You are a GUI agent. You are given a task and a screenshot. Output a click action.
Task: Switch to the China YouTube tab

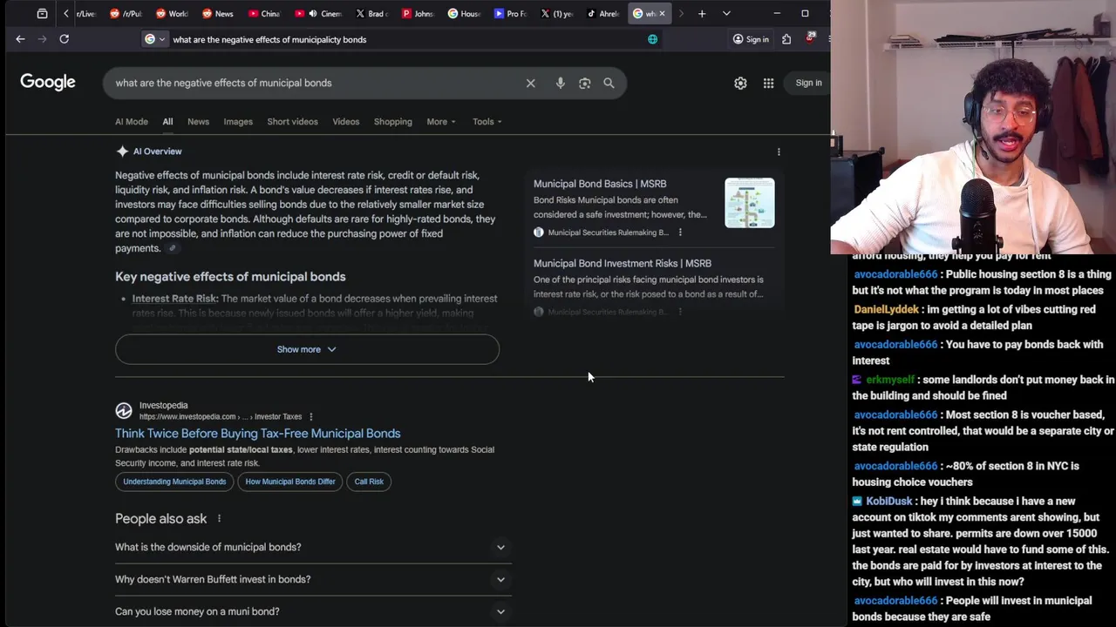click(x=264, y=13)
